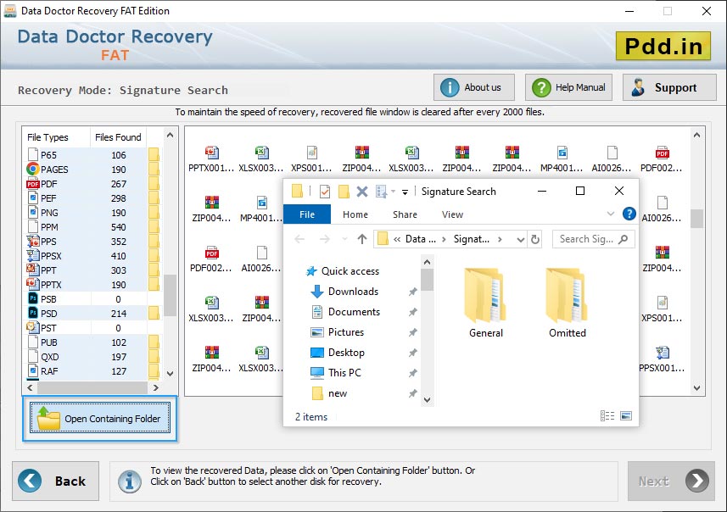727x512 pixels.
Task: Click the information icon in bottom hint bar
Action: (129, 481)
